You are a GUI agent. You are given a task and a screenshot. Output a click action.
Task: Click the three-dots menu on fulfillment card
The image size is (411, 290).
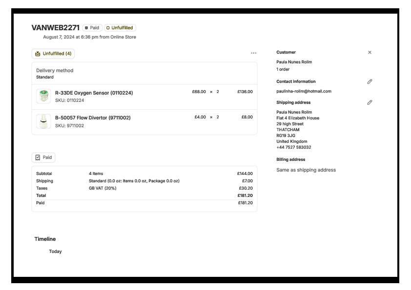coord(253,53)
